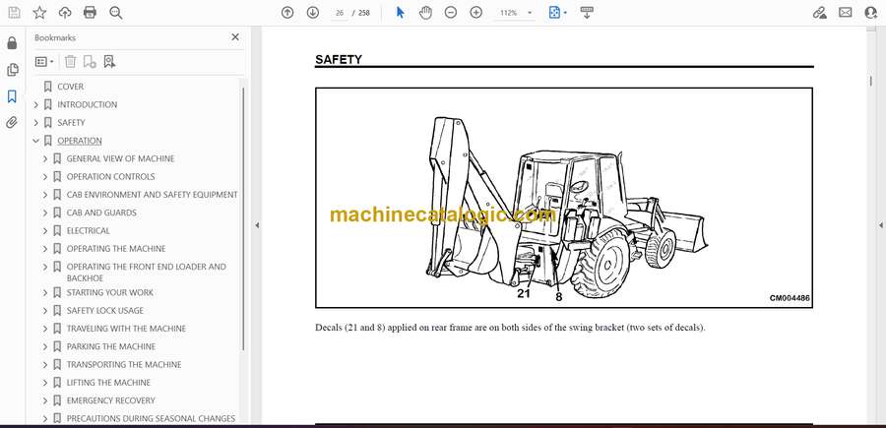Select the Hand pan tool
The width and height of the screenshot is (886, 428).
[x=425, y=13]
